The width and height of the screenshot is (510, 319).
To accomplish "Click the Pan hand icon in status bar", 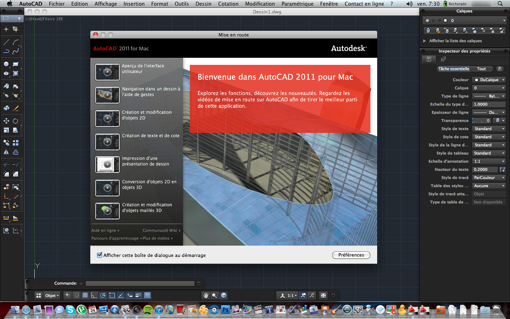I will pyautogui.click(x=205, y=295).
